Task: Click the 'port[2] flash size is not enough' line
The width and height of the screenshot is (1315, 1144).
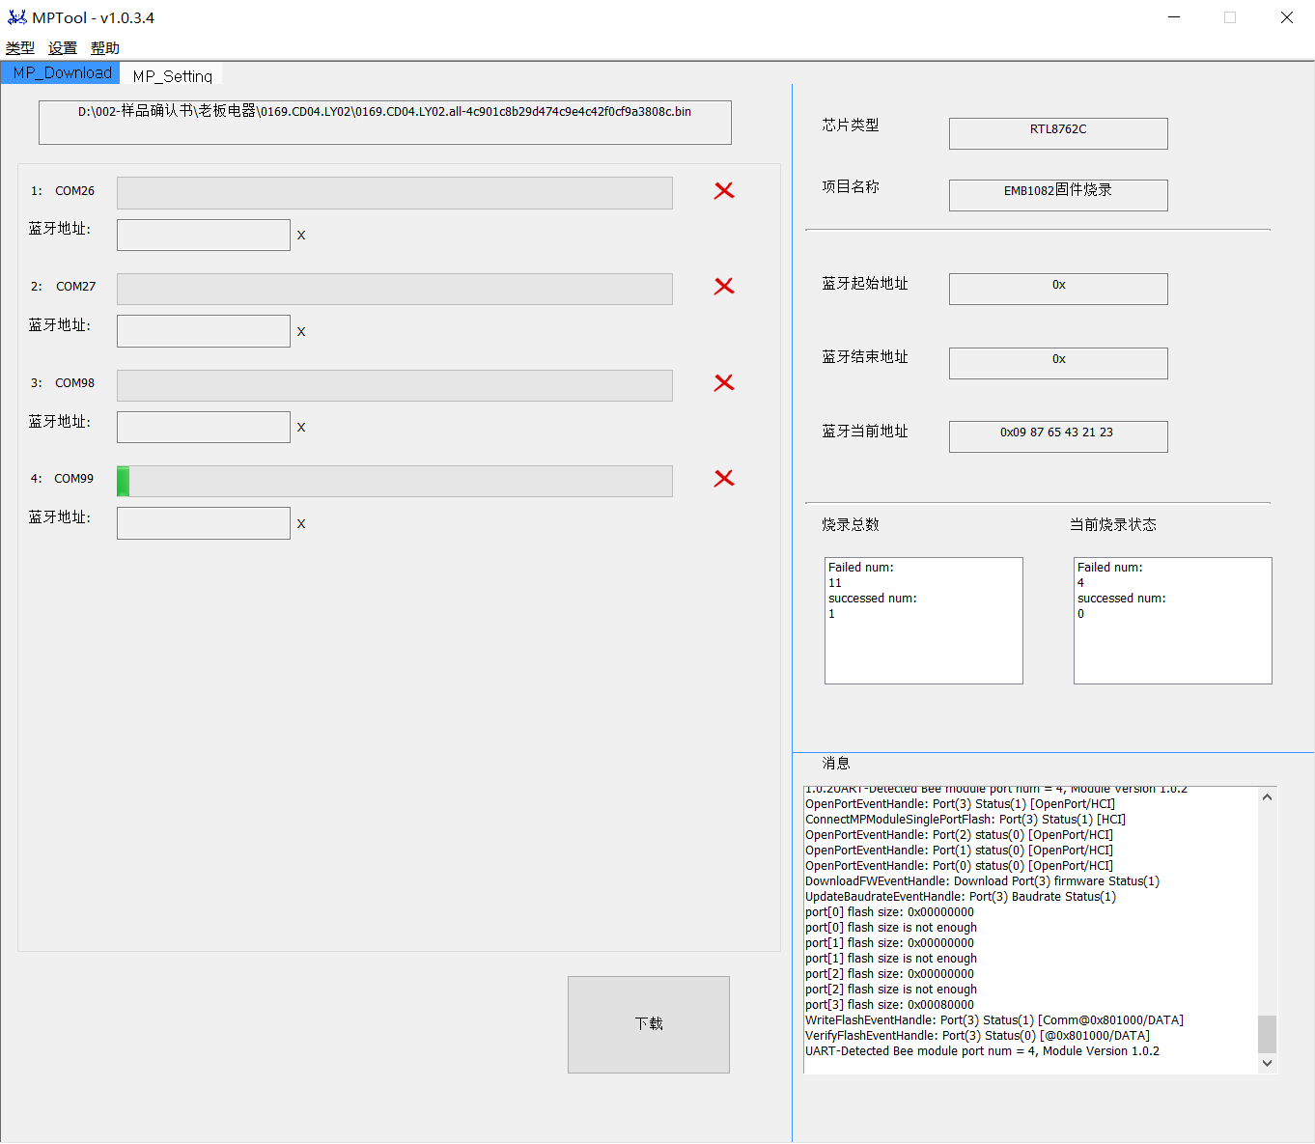Action: click(x=891, y=990)
